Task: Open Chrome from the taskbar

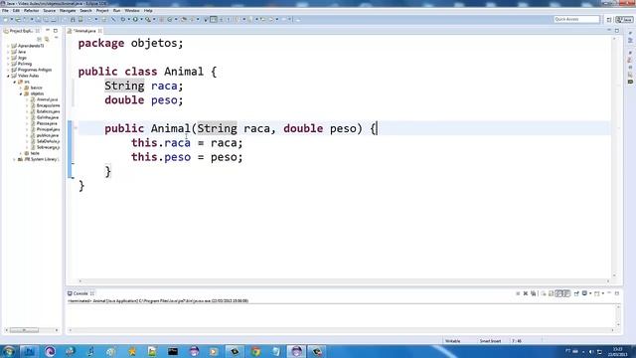Action: [x=255, y=351]
